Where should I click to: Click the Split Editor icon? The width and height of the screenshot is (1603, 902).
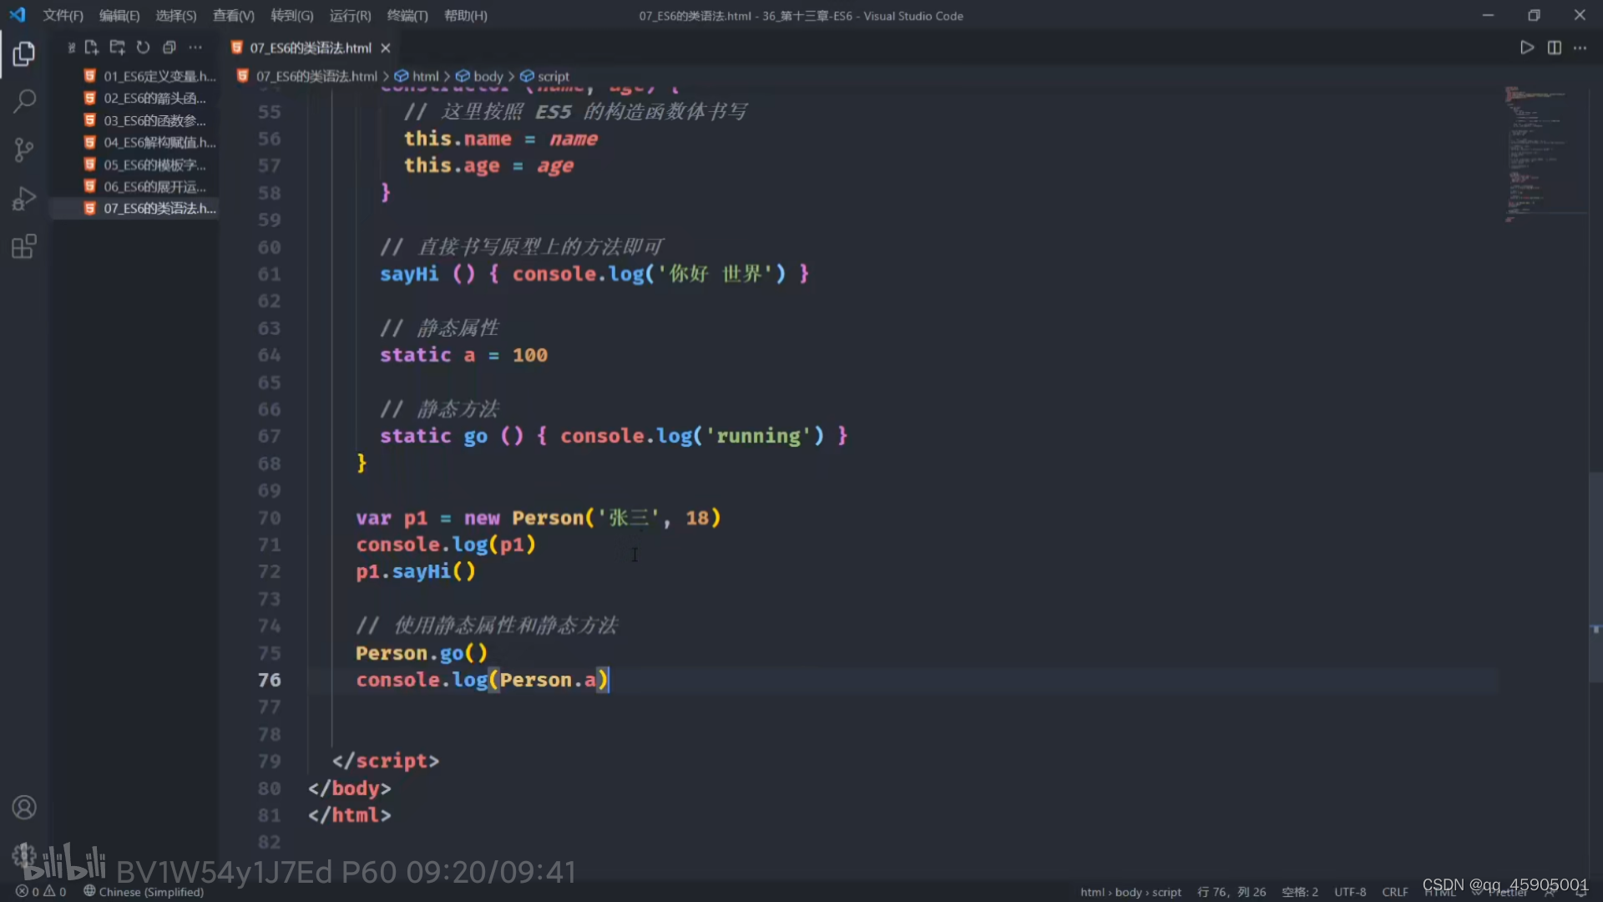tap(1554, 48)
